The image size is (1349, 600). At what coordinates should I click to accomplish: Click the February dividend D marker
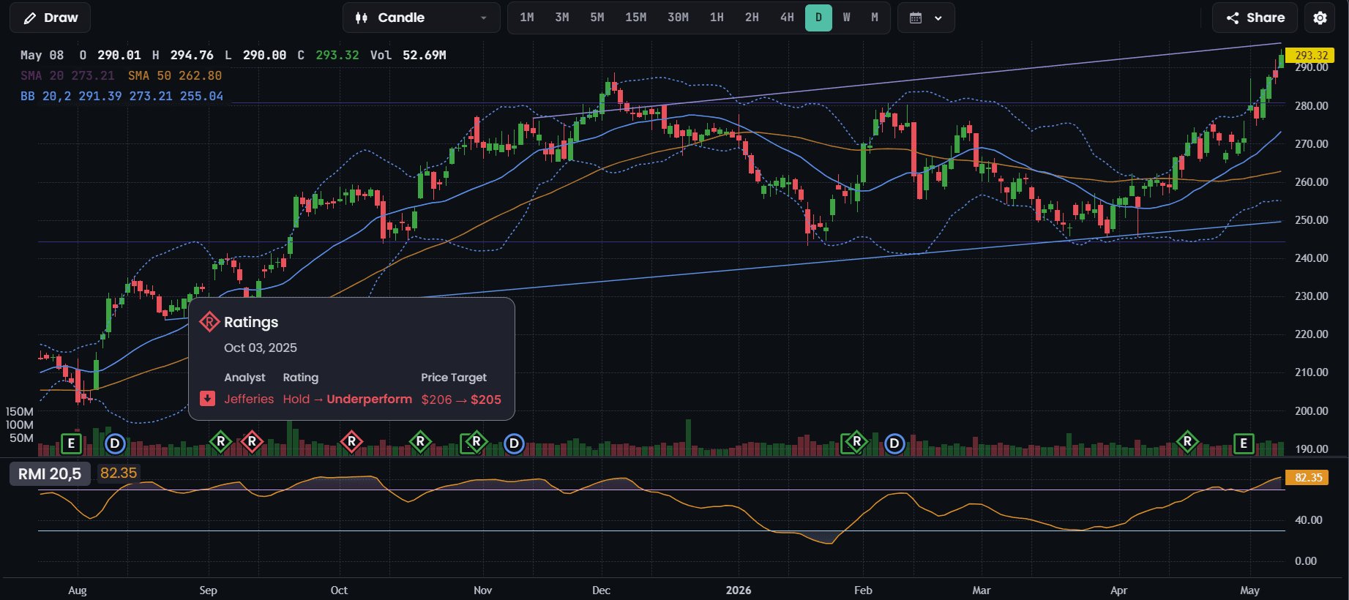(894, 443)
